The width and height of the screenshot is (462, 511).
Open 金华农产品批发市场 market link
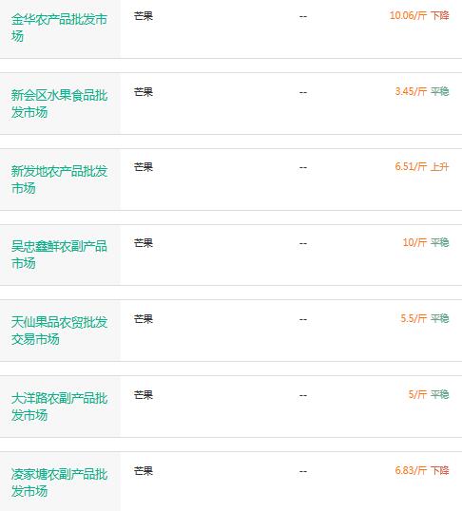tap(59, 28)
